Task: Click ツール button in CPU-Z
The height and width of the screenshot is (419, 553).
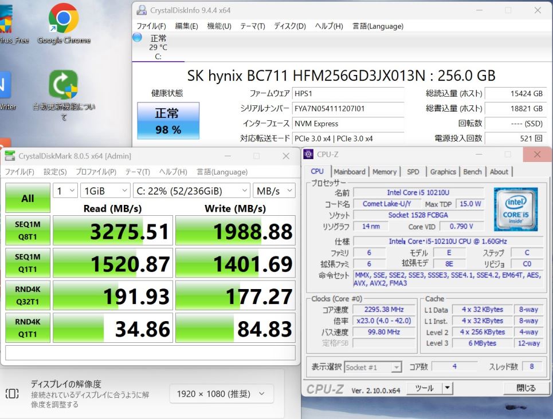Action: tap(424, 388)
